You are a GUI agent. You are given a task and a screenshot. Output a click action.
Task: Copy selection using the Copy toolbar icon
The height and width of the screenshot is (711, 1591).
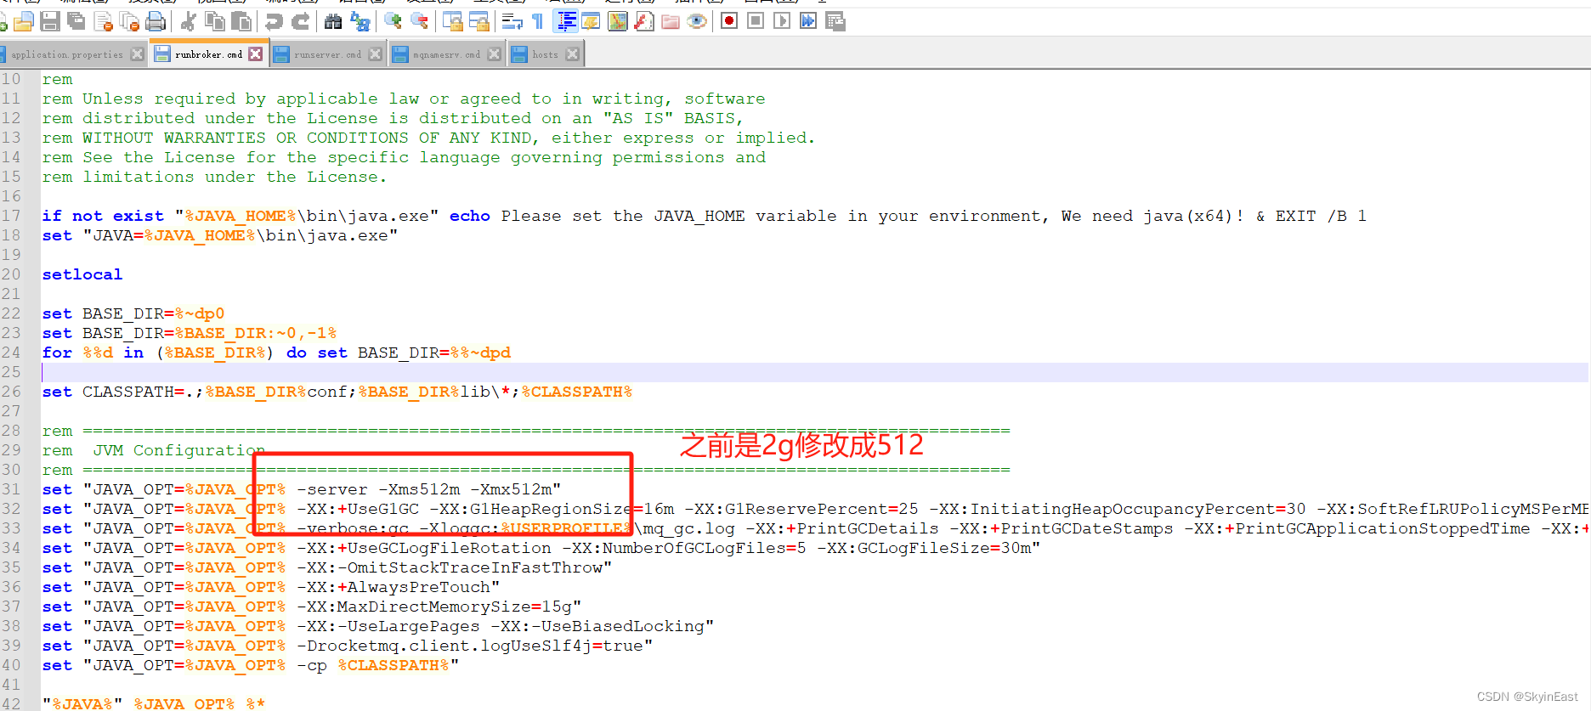215,21
